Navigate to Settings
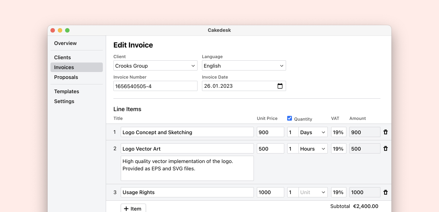 point(64,101)
